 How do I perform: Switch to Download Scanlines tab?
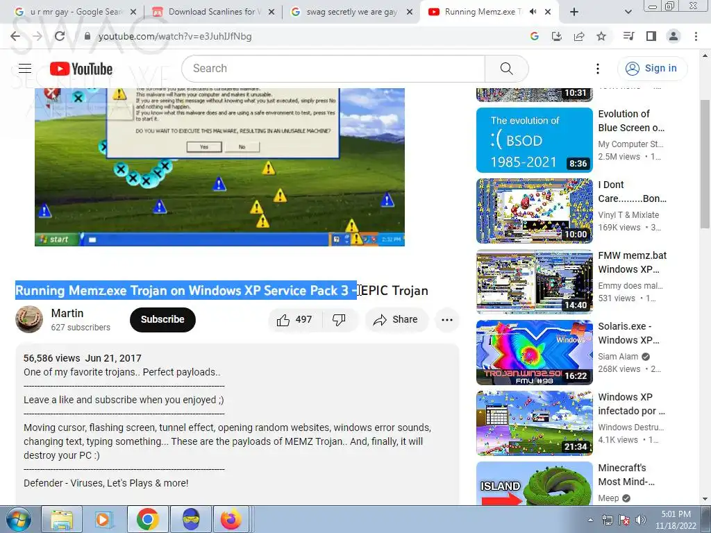click(x=213, y=12)
